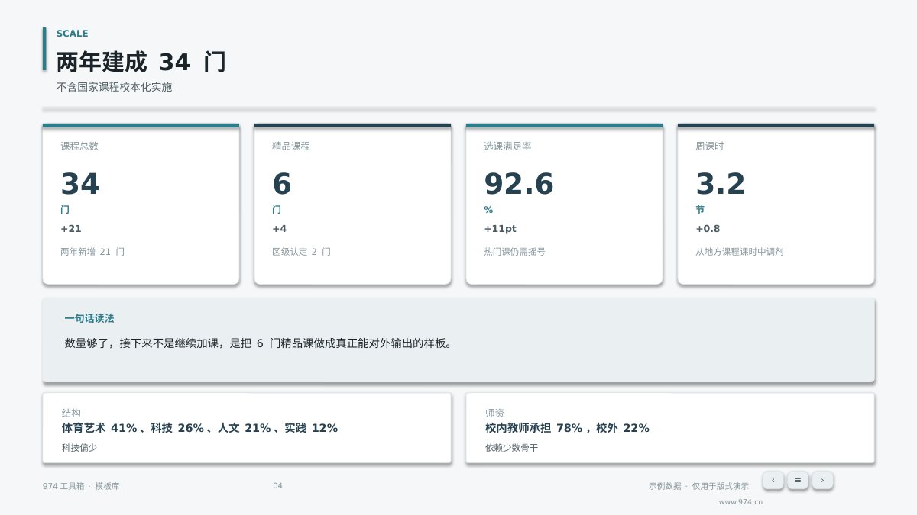Select the value 92.6
The image size is (917, 515).
pyautogui.click(x=519, y=184)
